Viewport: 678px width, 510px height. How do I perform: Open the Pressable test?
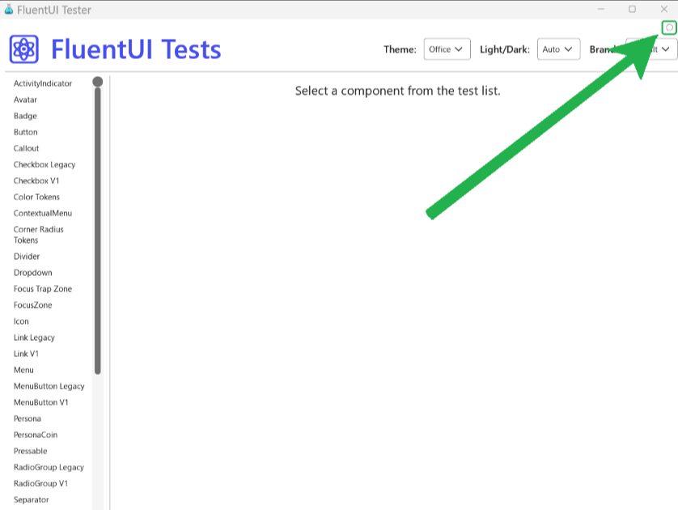pyautogui.click(x=30, y=451)
